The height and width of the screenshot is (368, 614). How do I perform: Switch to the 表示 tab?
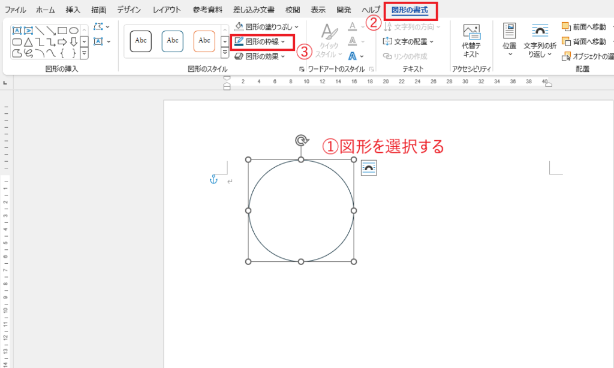(318, 10)
